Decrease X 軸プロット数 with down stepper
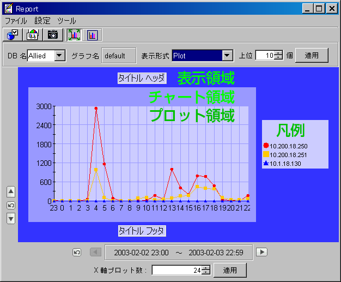Image resolution: width=341 pixels, height=282 pixels. pyautogui.click(x=206, y=273)
